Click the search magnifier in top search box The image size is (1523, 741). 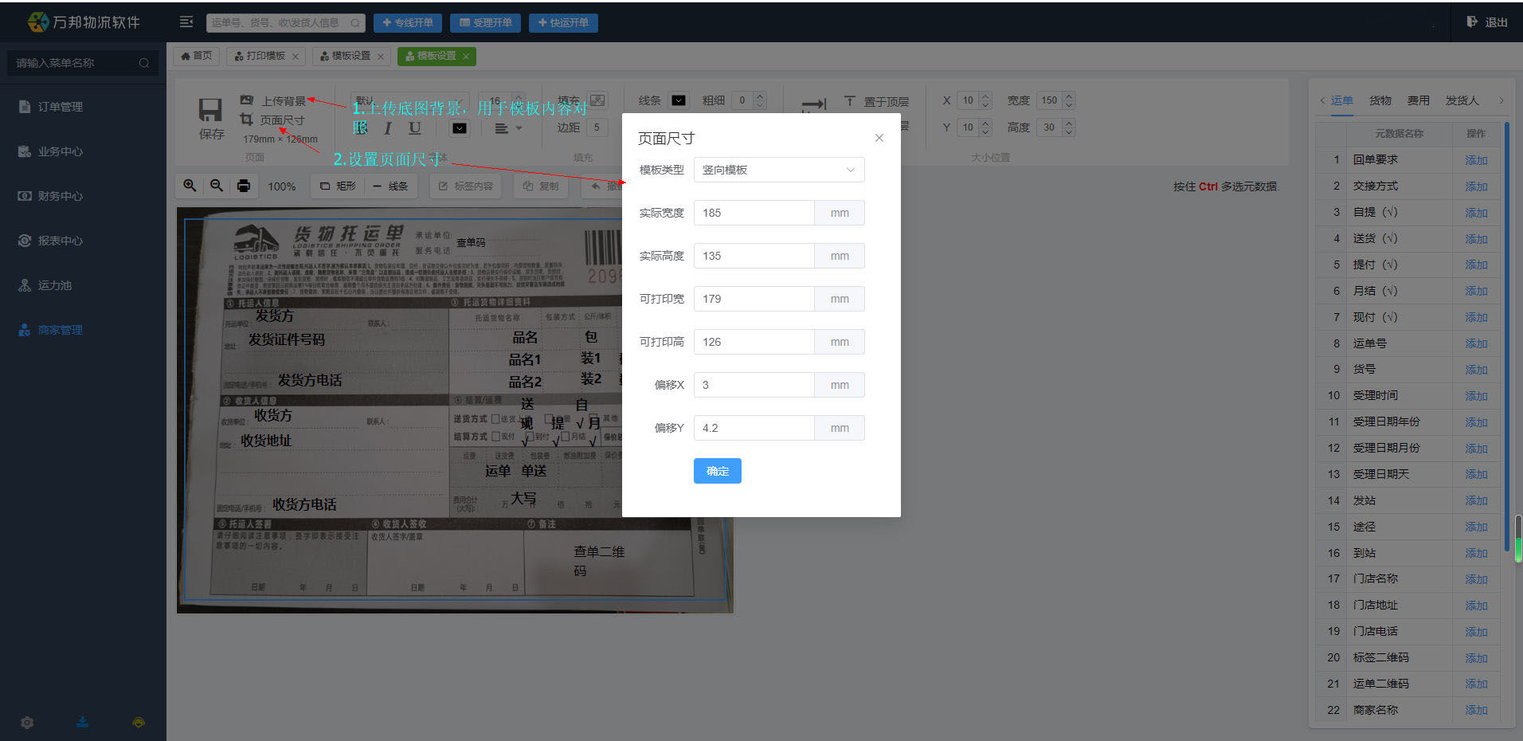click(x=355, y=23)
